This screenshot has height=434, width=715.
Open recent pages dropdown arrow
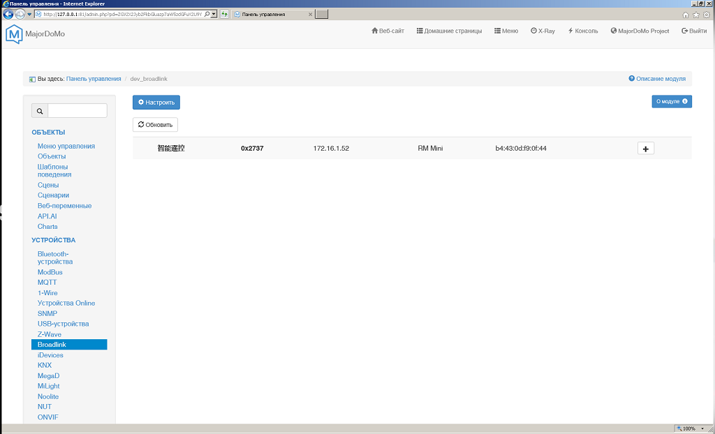(x=29, y=14)
